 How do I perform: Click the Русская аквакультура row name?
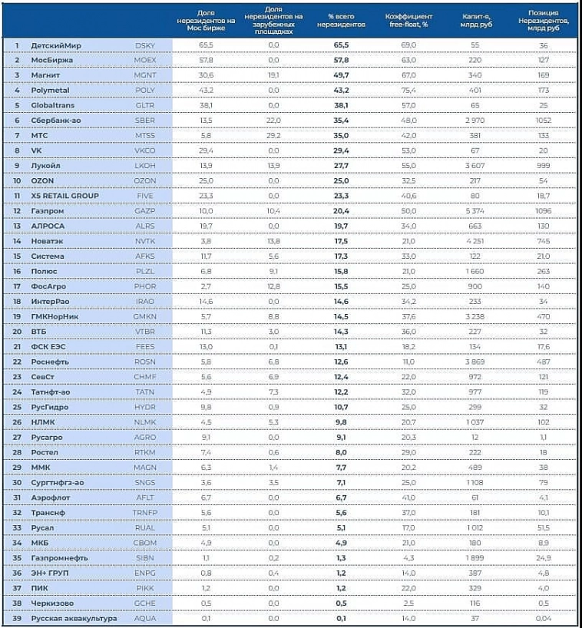point(74,618)
